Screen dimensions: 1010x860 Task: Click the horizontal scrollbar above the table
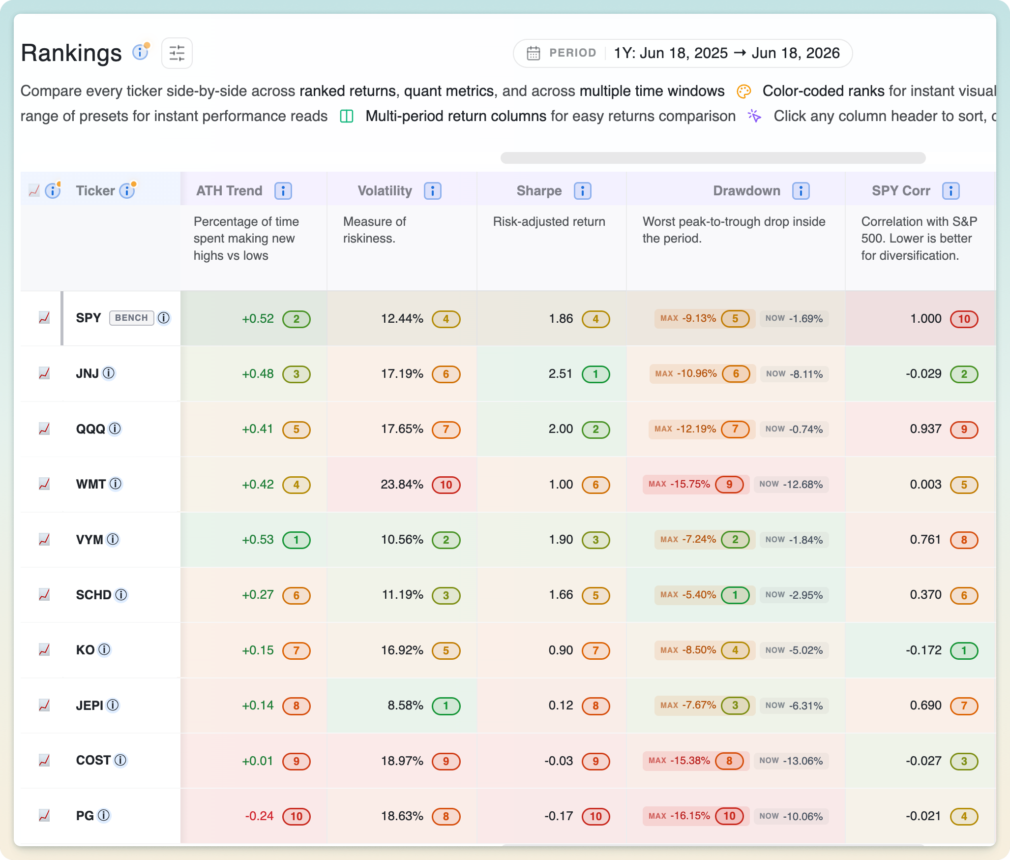[x=713, y=158]
